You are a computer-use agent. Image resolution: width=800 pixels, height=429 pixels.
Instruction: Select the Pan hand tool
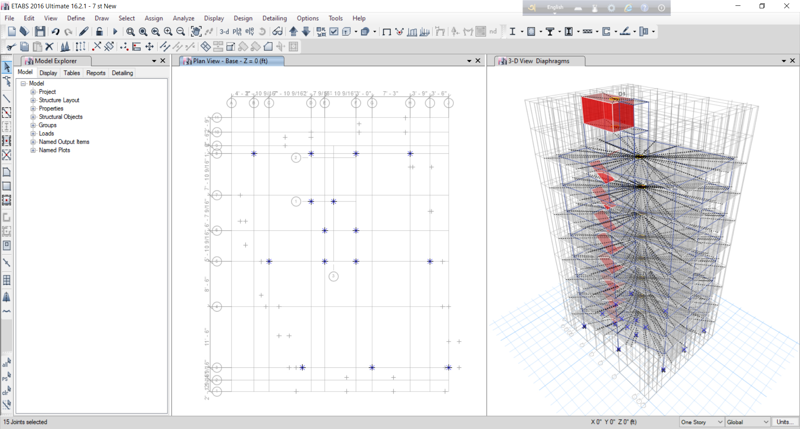tap(196, 32)
